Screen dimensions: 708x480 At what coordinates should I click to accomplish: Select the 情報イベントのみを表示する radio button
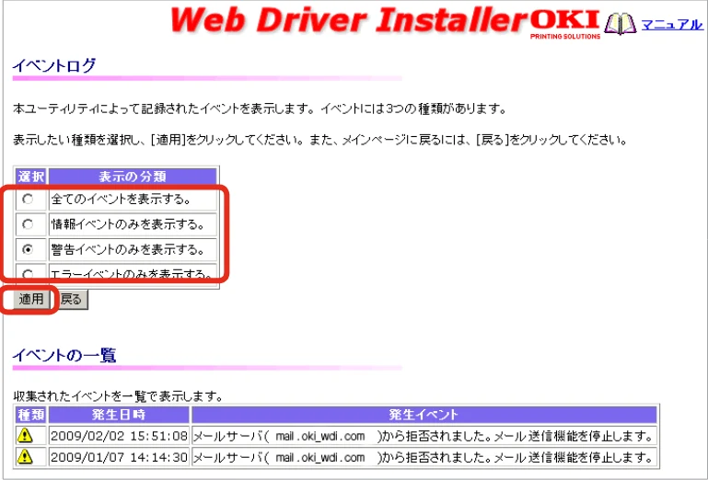pyautogui.click(x=28, y=223)
